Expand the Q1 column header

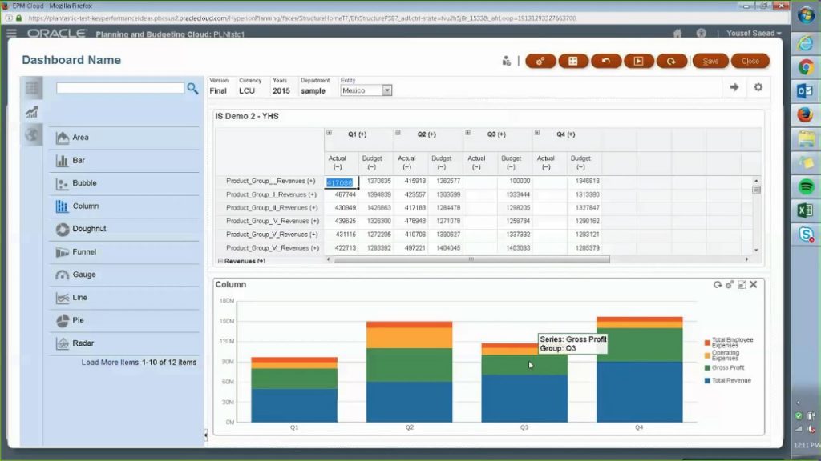[x=329, y=133]
